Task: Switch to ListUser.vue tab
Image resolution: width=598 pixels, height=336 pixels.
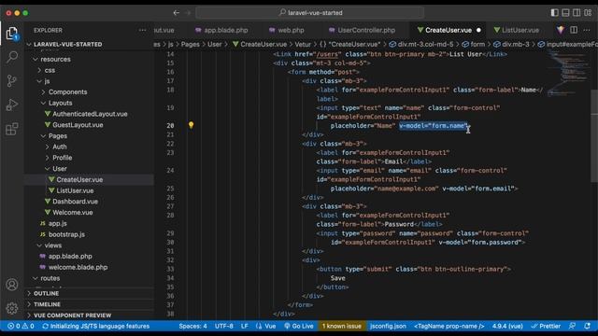Action: (516, 30)
